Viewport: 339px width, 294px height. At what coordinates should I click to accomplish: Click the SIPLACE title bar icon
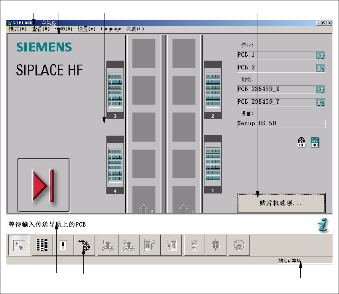coord(10,23)
